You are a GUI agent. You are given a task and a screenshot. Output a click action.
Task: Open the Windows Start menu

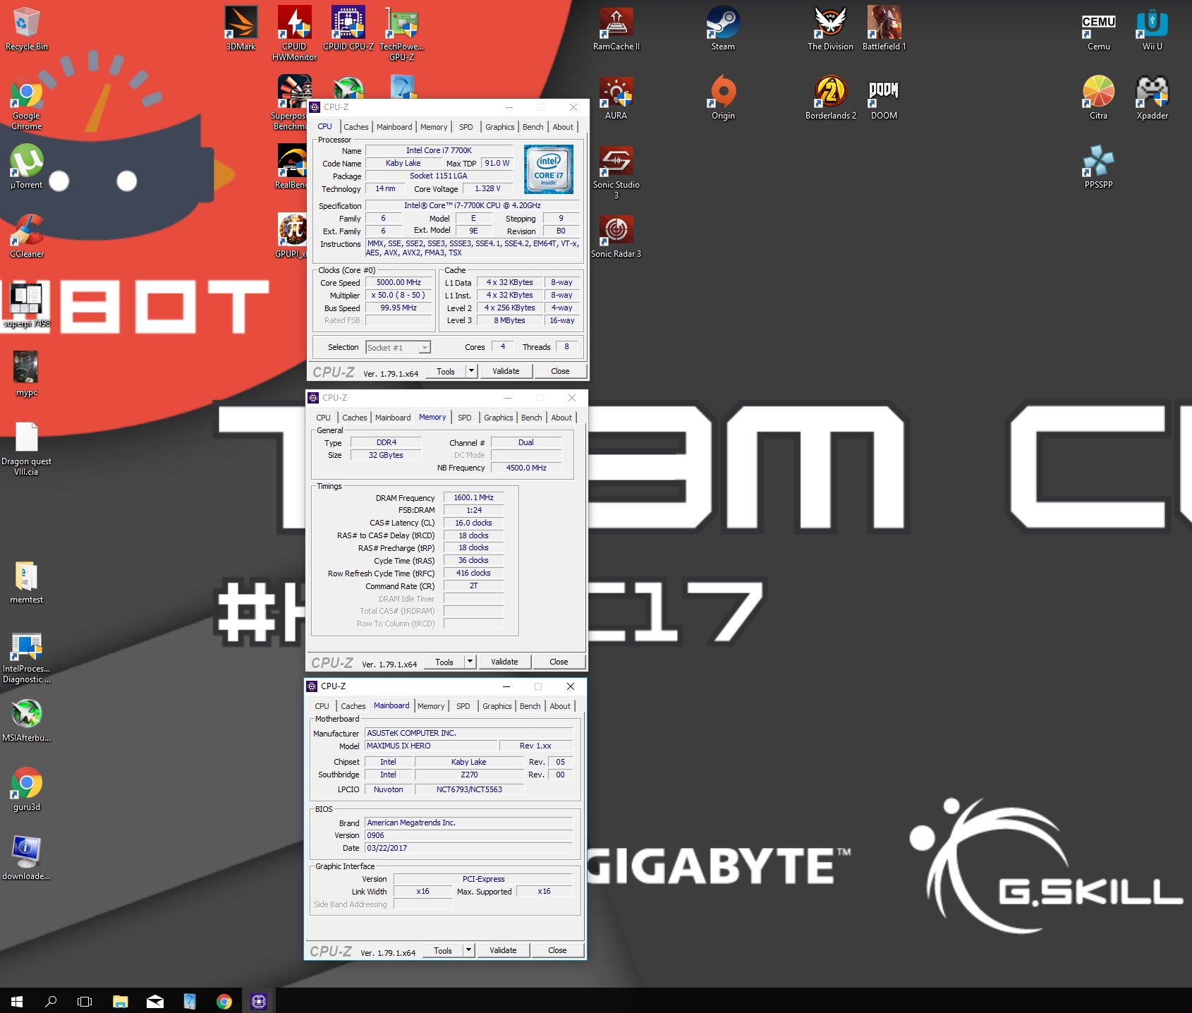click(17, 1001)
